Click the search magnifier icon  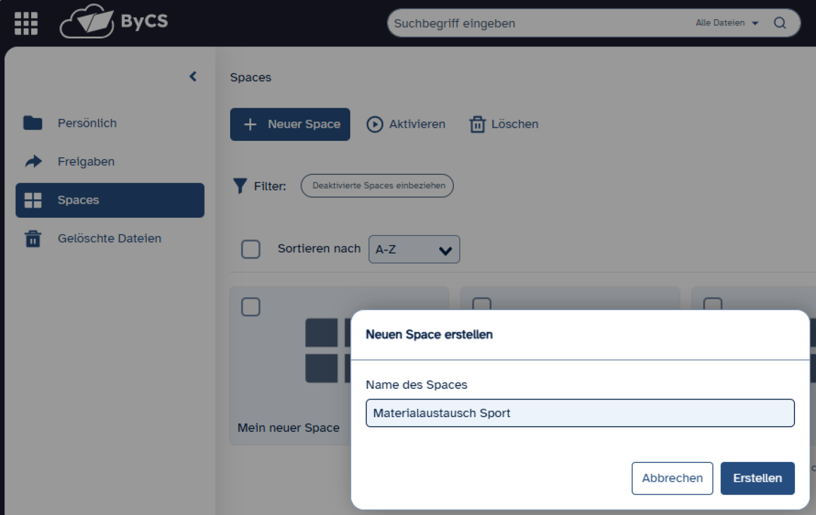[780, 23]
